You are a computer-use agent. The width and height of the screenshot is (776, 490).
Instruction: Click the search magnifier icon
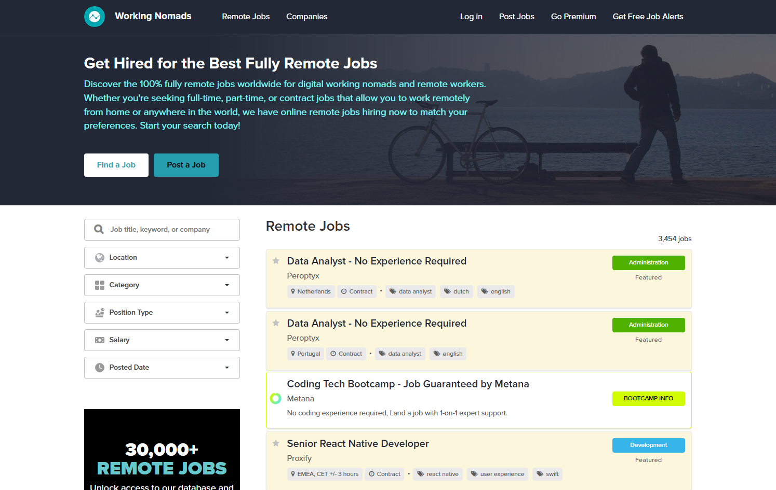point(99,229)
